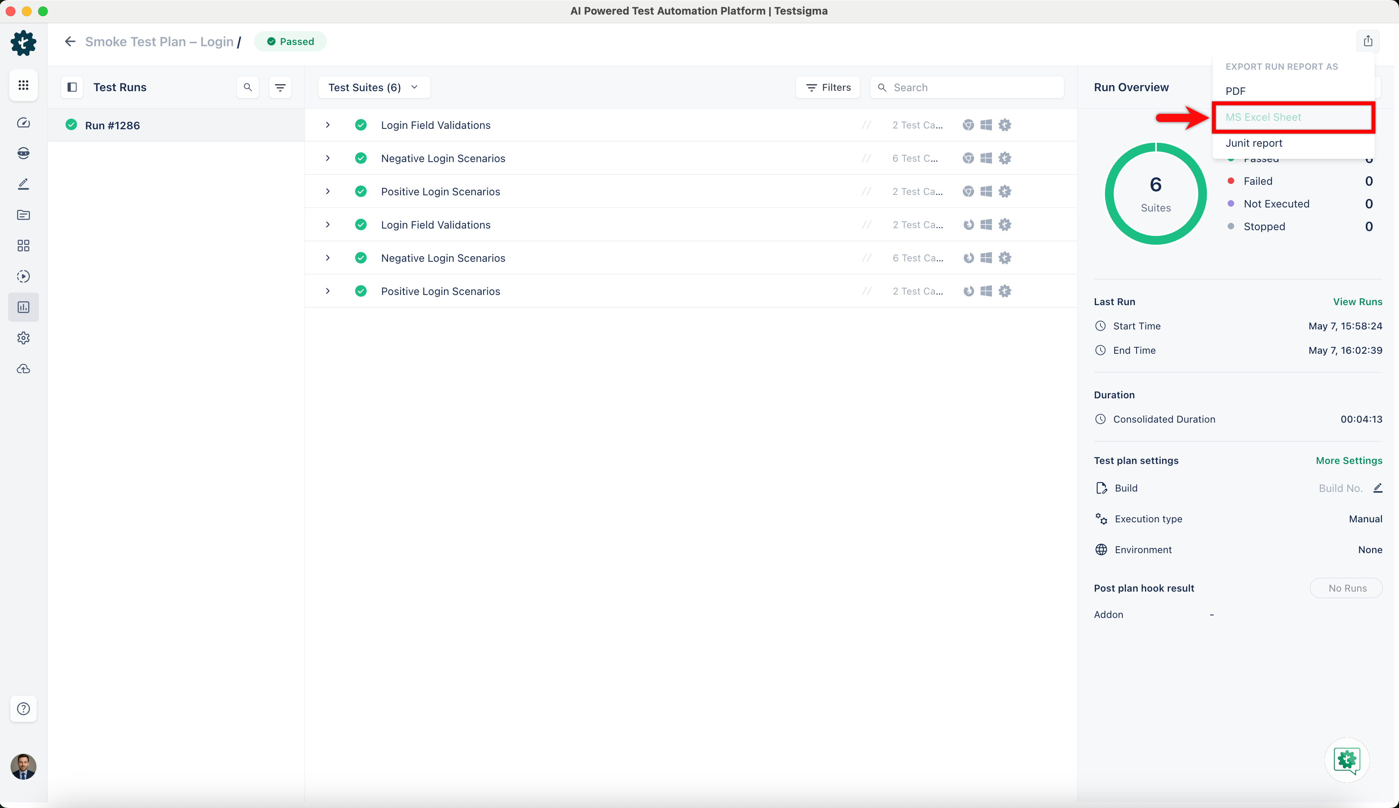This screenshot has height=808, width=1399.
Task: Open the Testsigma chat assistant widget
Action: coord(1347,760)
